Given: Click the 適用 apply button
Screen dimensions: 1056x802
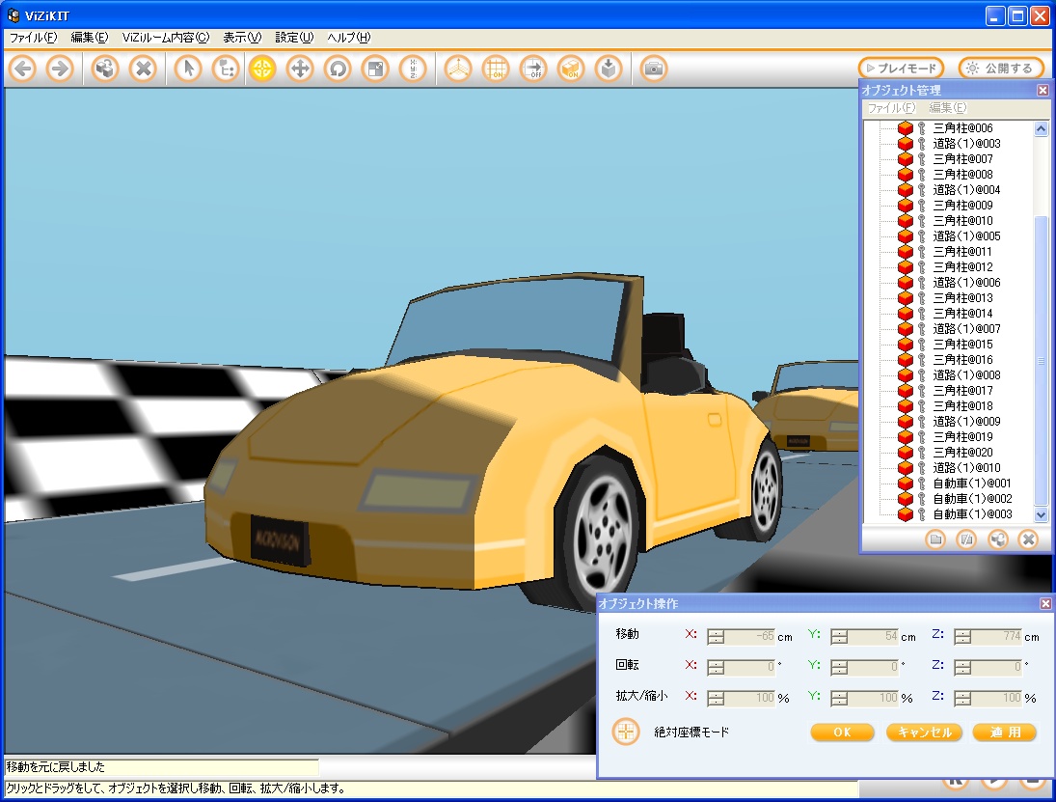Looking at the screenshot, I should click(x=1004, y=733).
